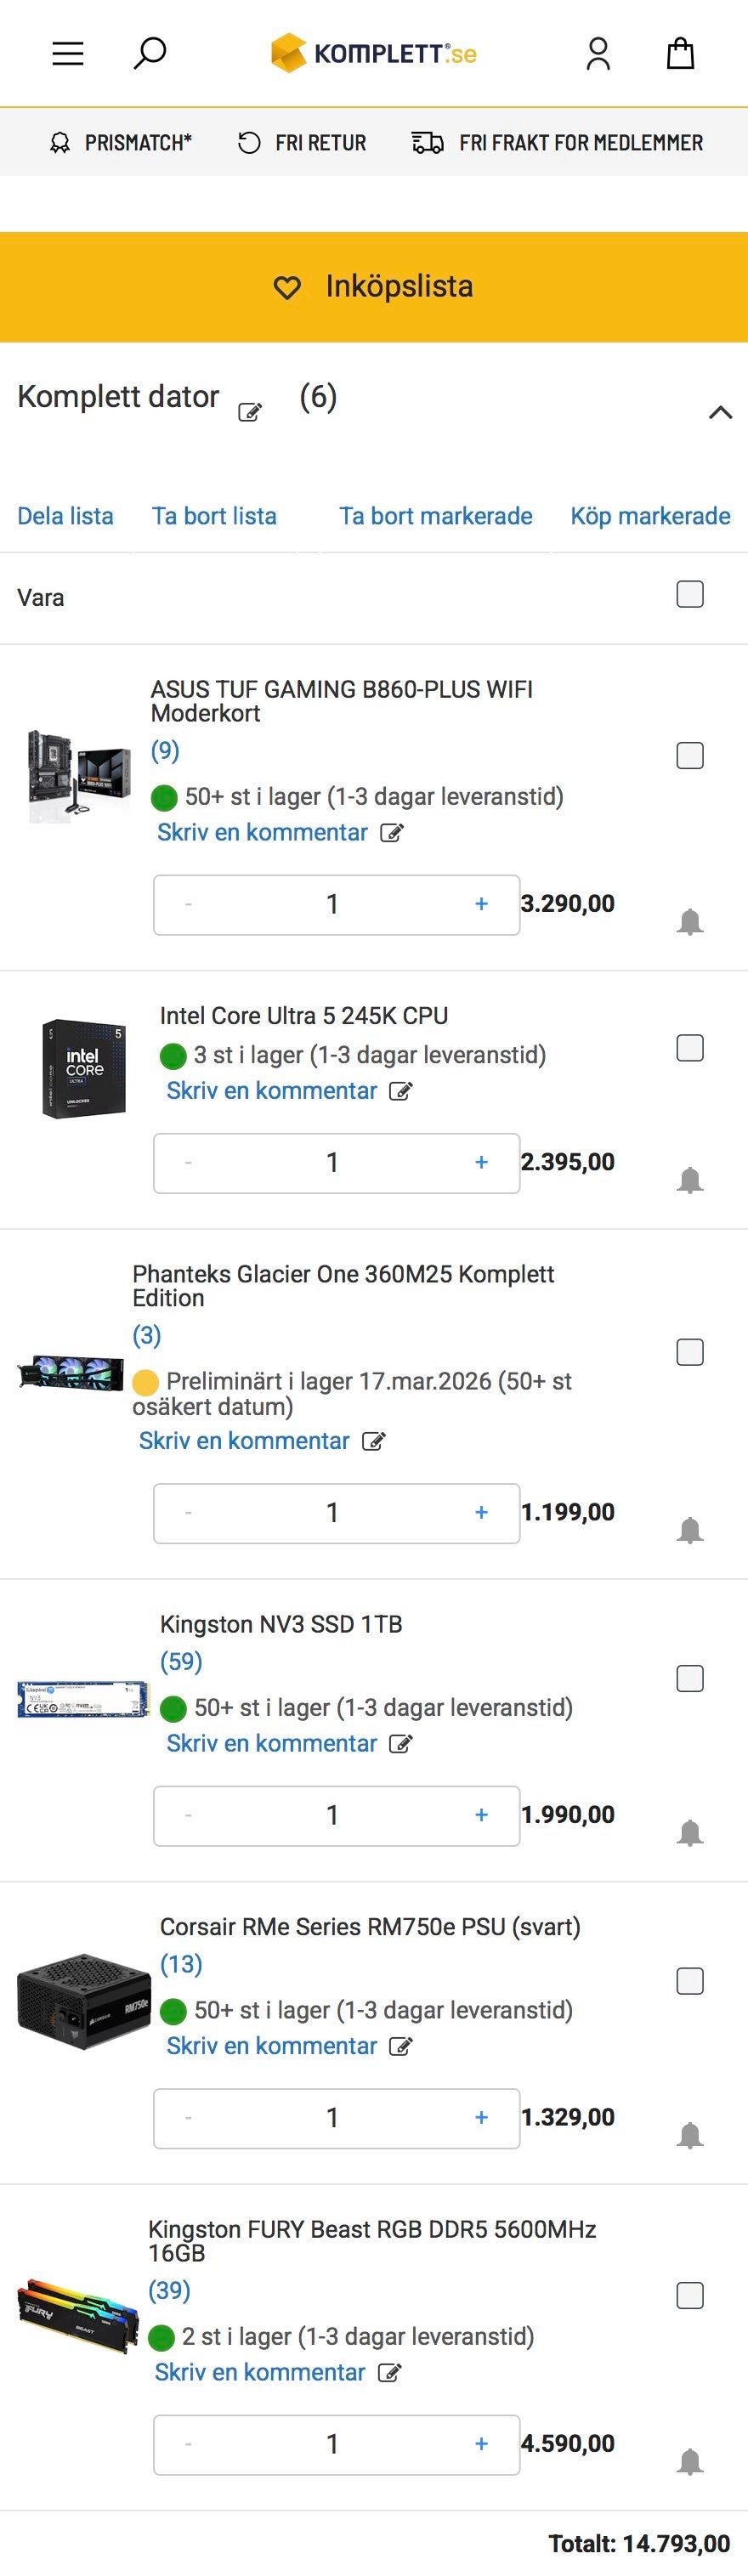Collapse the Komplett dator list
The height and width of the screenshot is (2576, 748).
pyautogui.click(x=720, y=412)
